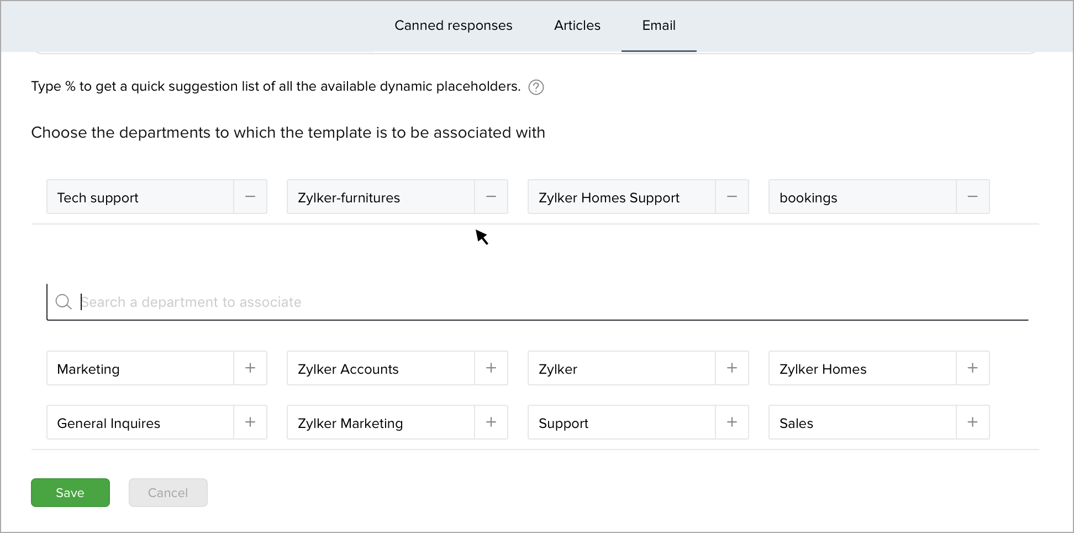
Task: Click plus icon beside Support department
Action: (732, 422)
